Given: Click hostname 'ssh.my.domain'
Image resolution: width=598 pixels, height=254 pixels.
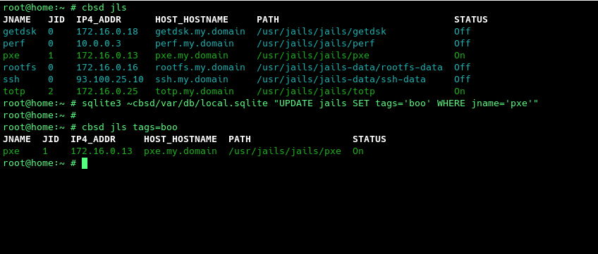Looking at the screenshot, I should coord(192,80).
